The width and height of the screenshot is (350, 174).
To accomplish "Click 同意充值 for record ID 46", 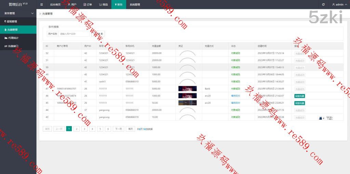I will pos(299,96).
